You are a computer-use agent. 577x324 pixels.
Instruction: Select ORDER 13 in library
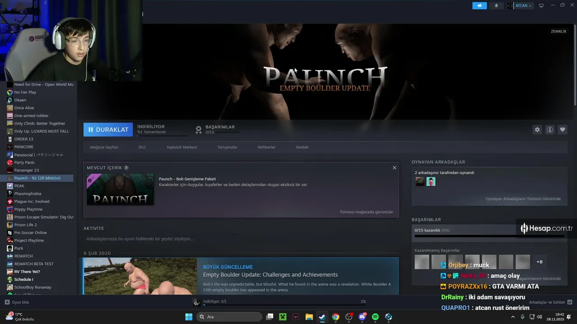pos(40,139)
